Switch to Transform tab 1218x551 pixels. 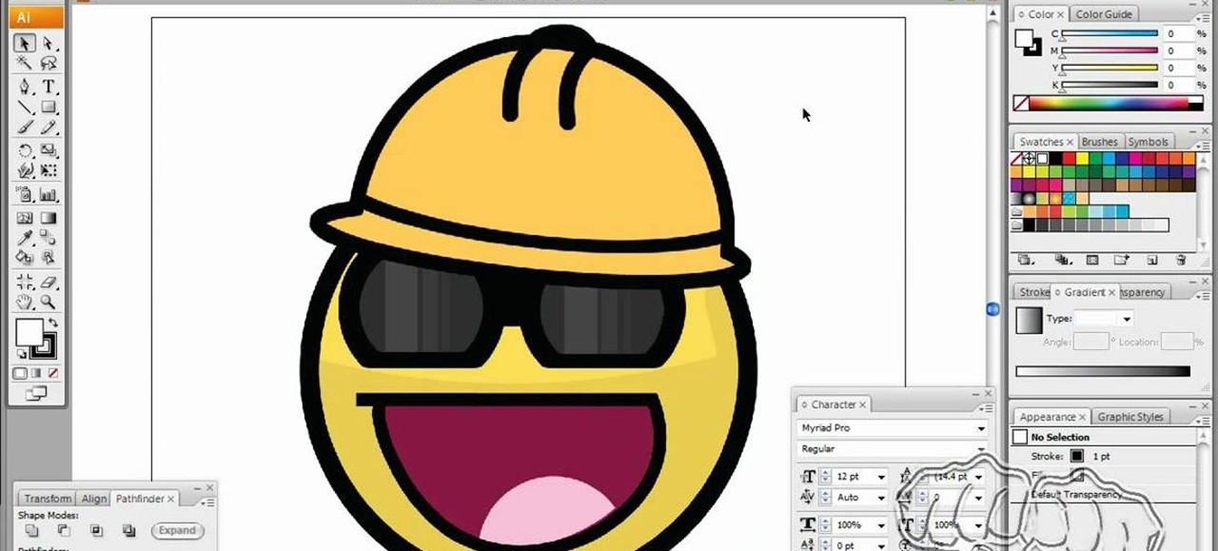pos(48,499)
